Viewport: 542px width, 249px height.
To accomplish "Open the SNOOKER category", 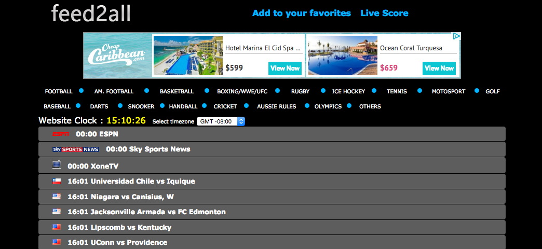I will pos(141,106).
